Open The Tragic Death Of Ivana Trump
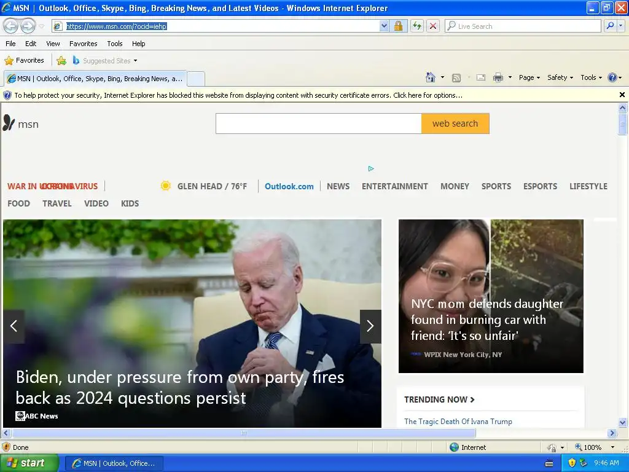 tap(458, 422)
